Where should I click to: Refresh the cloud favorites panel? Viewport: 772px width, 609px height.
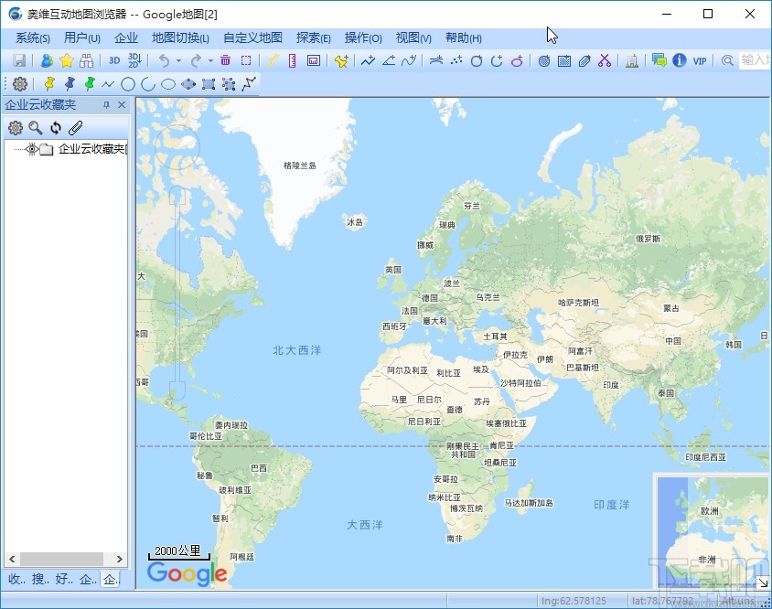pos(56,128)
